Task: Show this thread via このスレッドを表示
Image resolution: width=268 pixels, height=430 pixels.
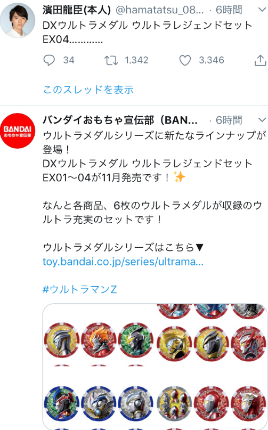Action: 88,90
